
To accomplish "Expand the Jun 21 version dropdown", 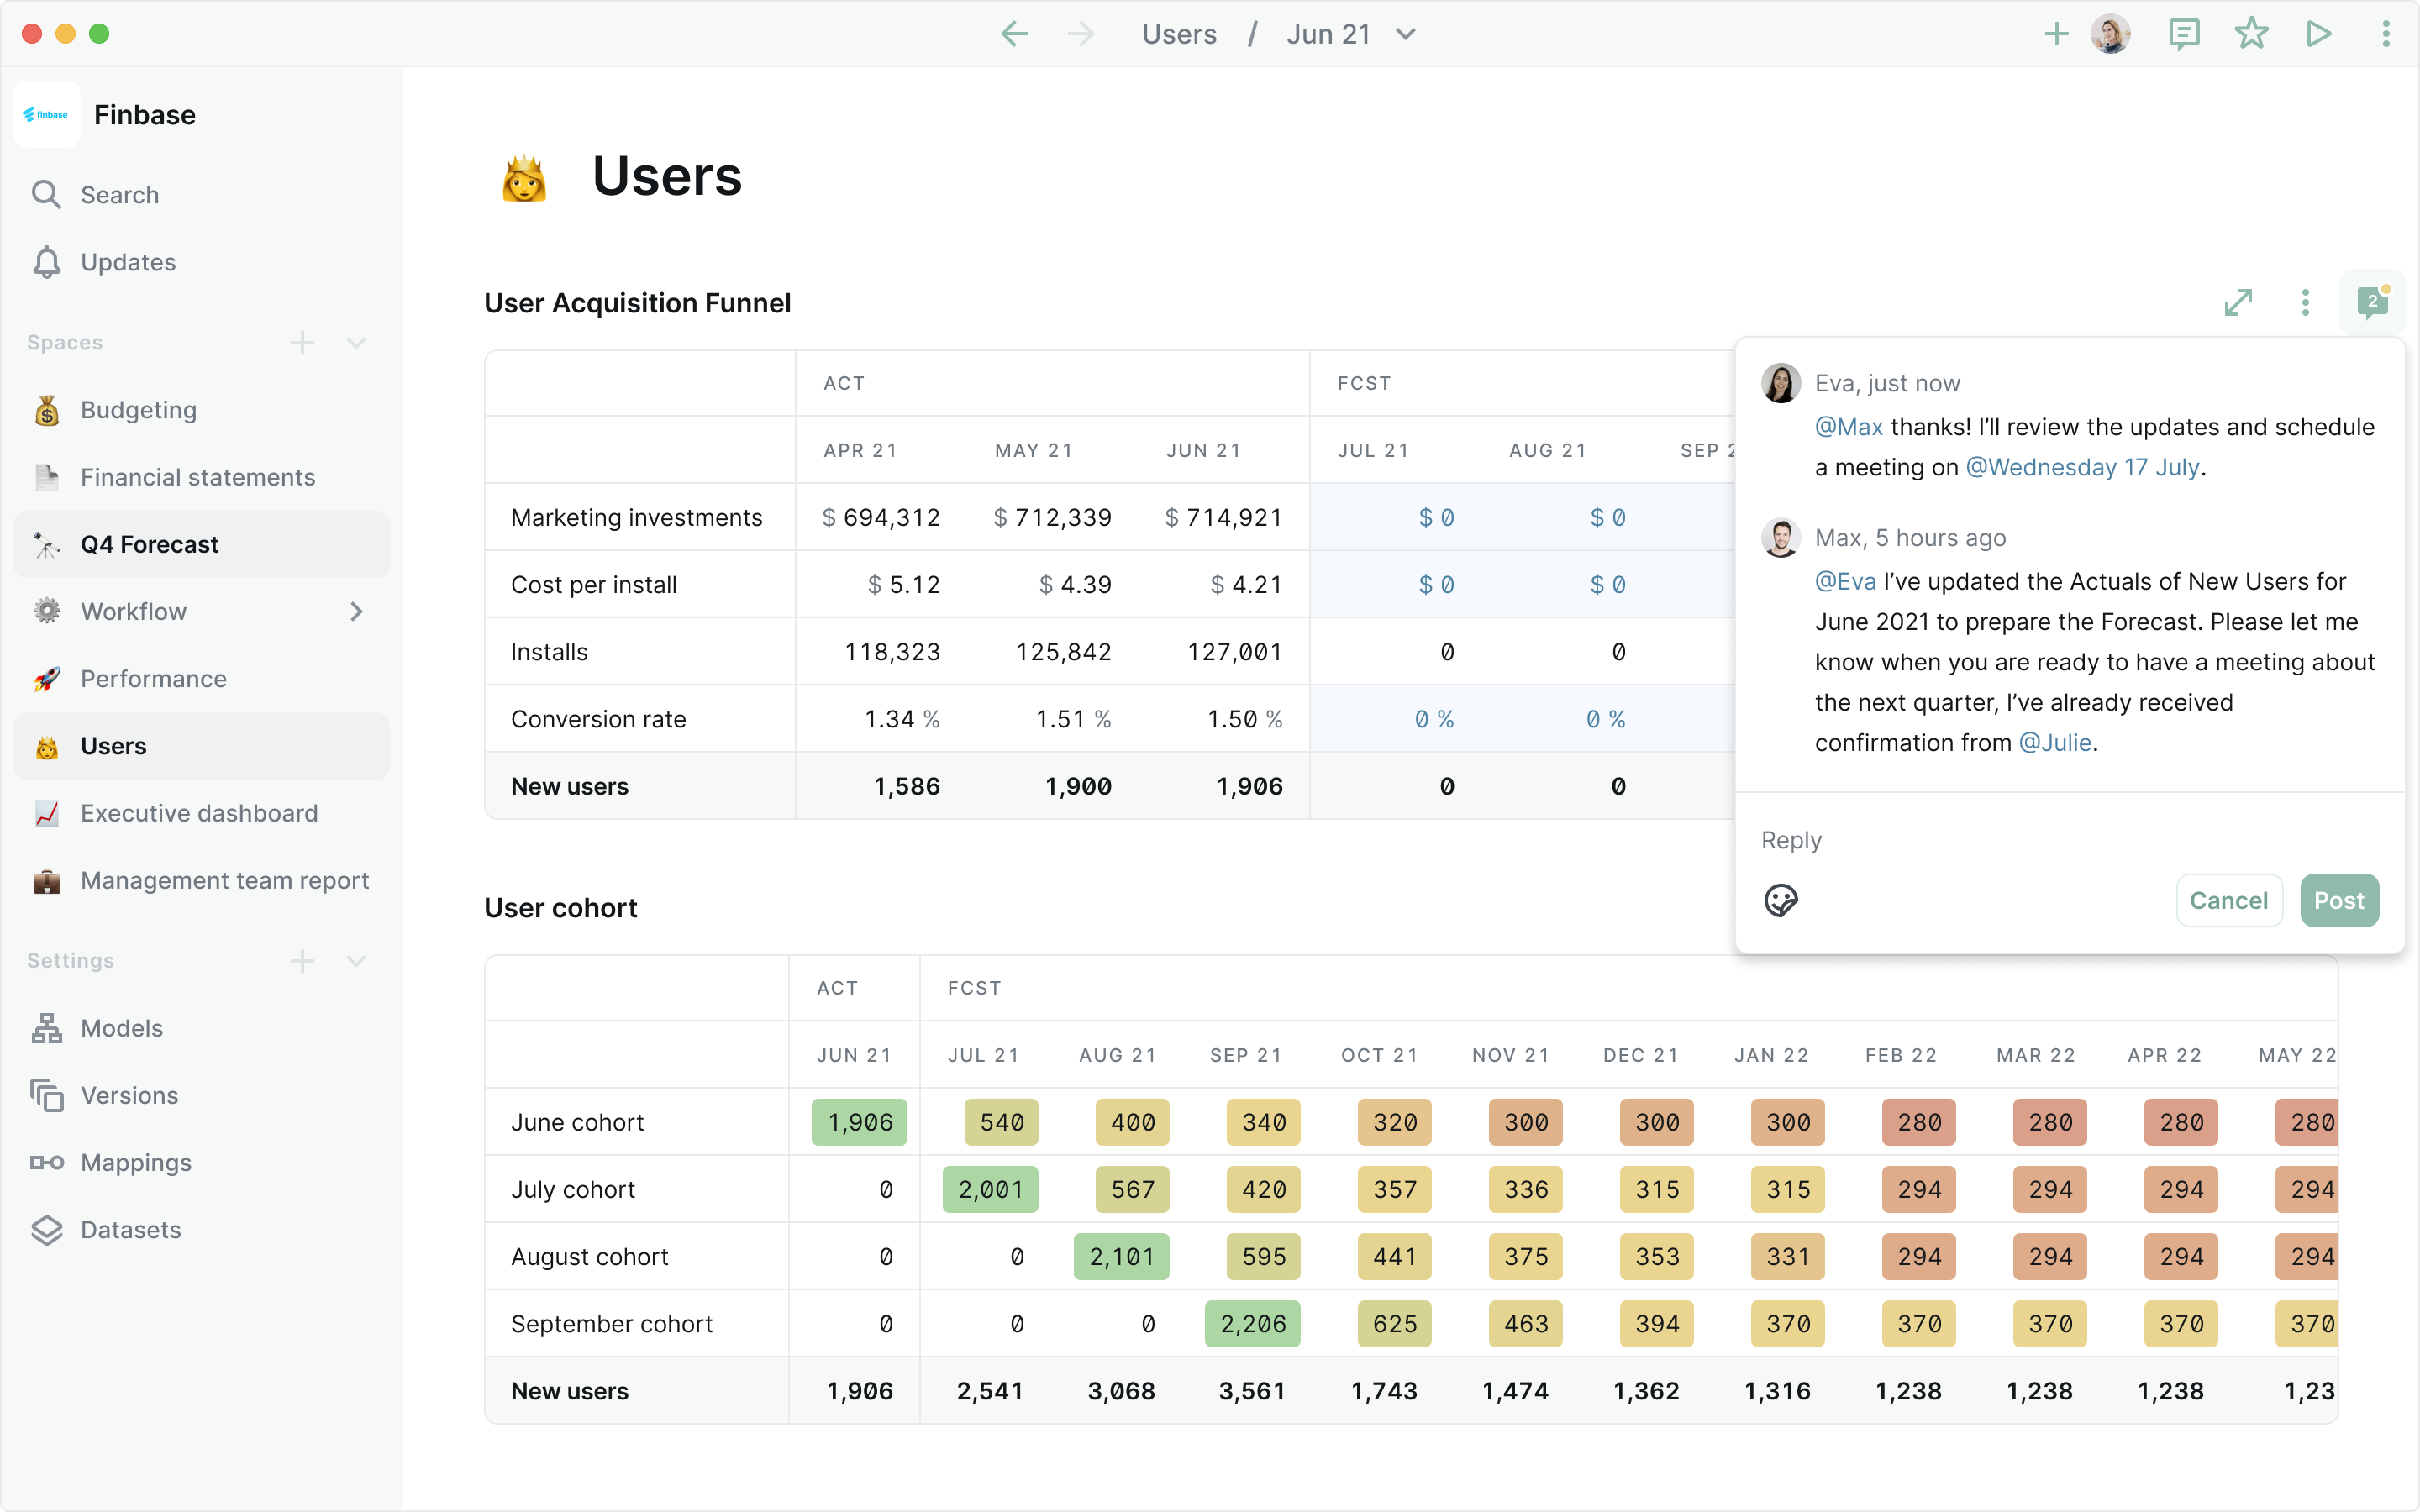I will click(1406, 34).
